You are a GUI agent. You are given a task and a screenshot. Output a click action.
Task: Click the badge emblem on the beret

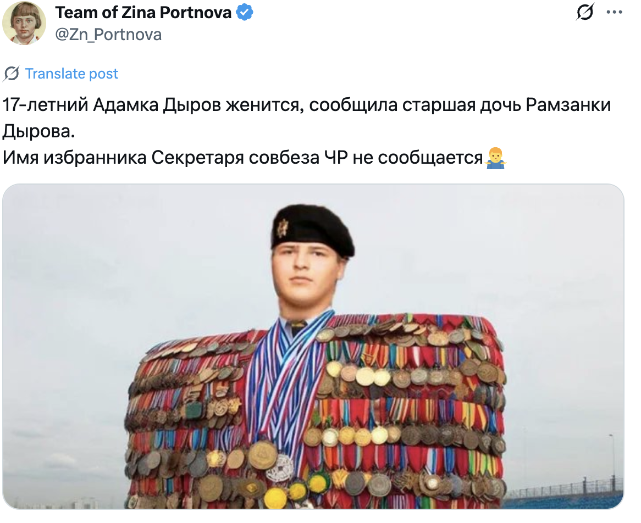(282, 228)
